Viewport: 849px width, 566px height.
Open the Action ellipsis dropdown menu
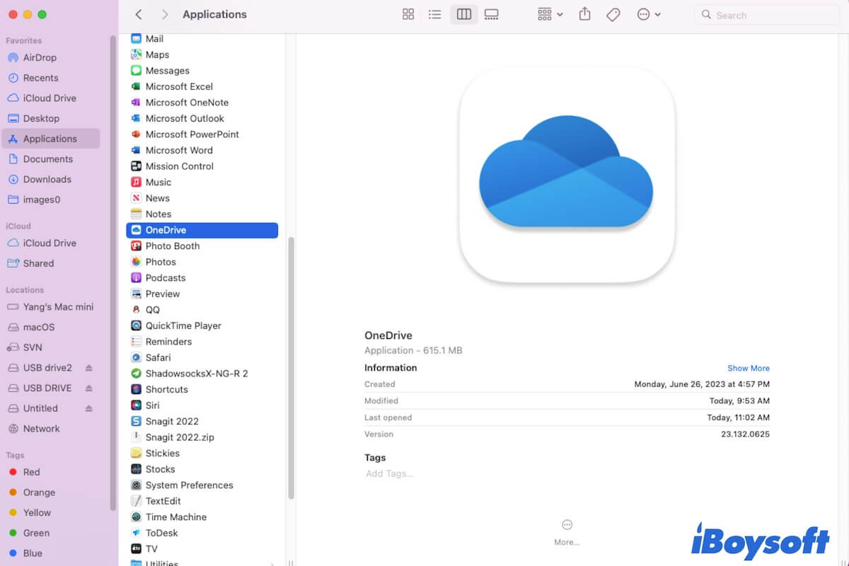tap(648, 14)
